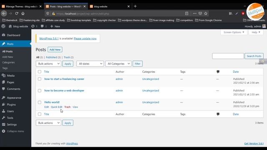
Task: Open new browser tab plus icon
Action: (135, 6)
